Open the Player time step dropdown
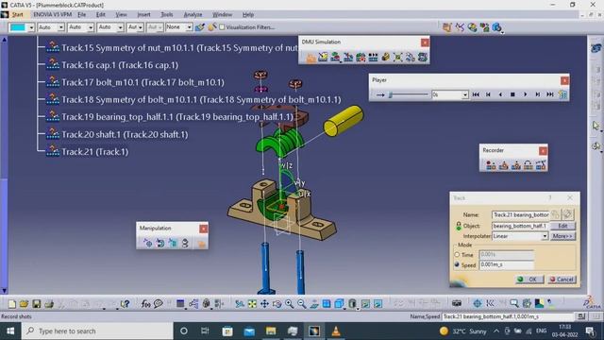This screenshot has width=604, height=340. (465, 94)
